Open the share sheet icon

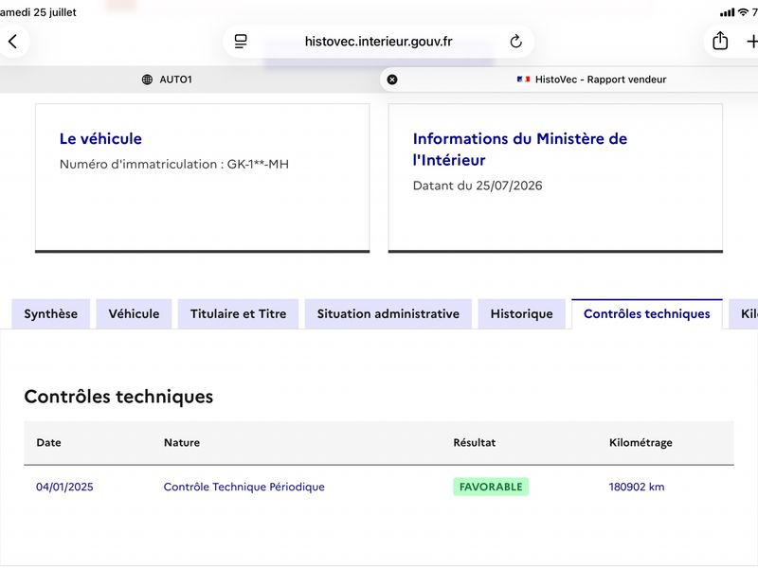tap(720, 41)
